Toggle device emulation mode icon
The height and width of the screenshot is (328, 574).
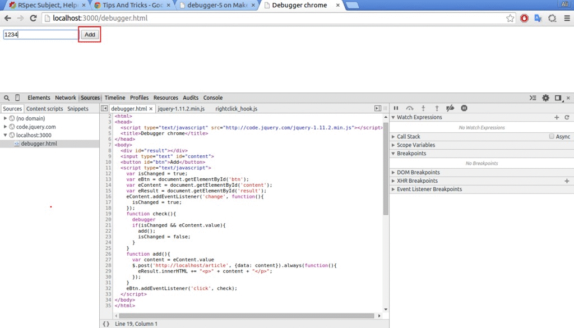(x=16, y=98)
